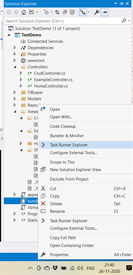Screen dimensions: 133x275
Task: Click the Switch Views folder icon
Action: (32, 12)
